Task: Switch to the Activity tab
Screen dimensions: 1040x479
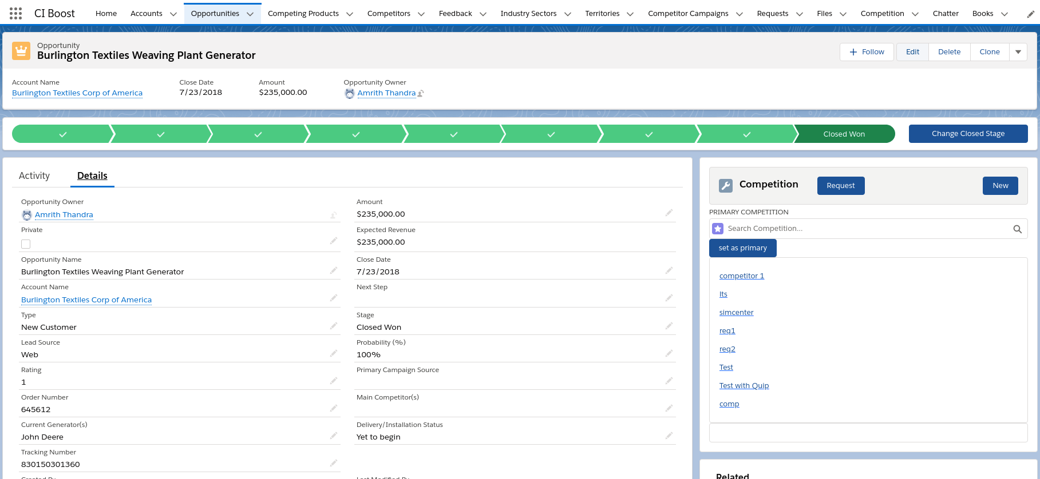Action: [x=34, y=175]
